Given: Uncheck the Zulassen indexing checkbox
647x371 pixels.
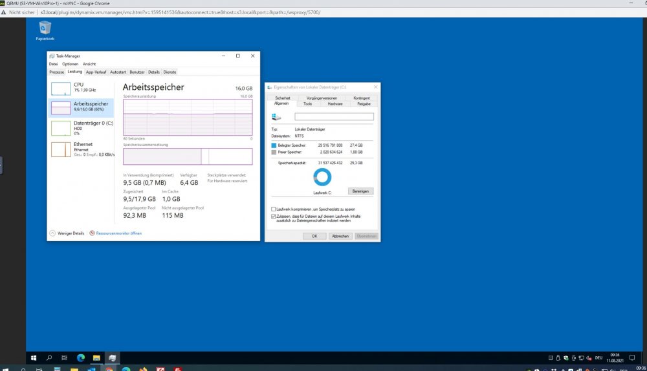Looking at the screenshot, I should pyautogui.click(x=273, y=217).
